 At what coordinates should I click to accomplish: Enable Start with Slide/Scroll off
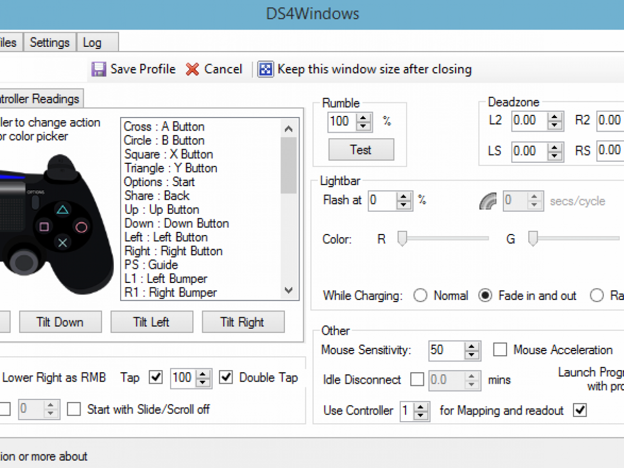(x=74, y=409)
